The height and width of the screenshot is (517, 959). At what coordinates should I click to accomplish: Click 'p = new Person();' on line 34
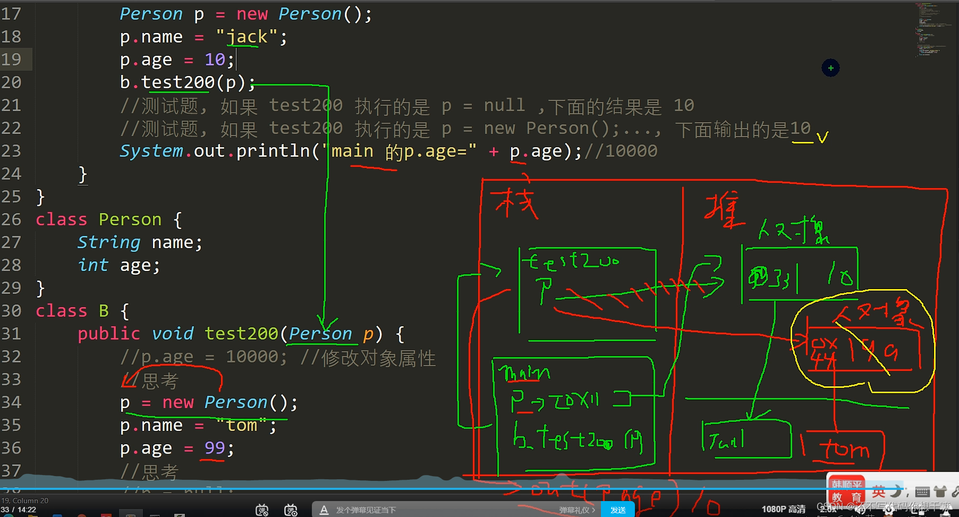click(x=209, y=402)
